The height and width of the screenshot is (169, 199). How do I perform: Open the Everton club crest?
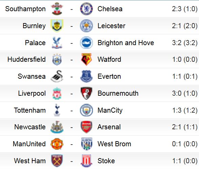tap(86, 76)
